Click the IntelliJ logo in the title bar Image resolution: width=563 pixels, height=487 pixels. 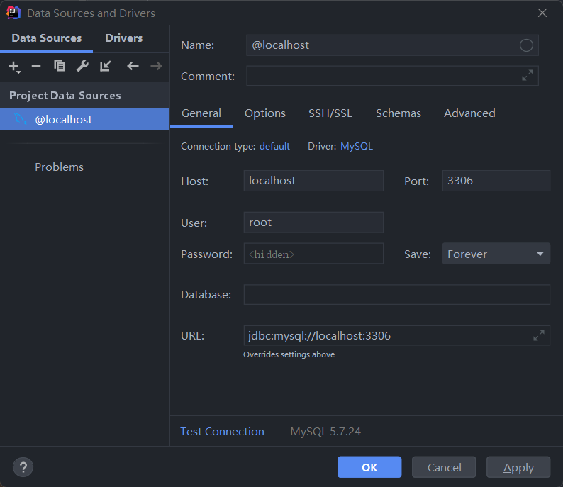coord(13,13)
